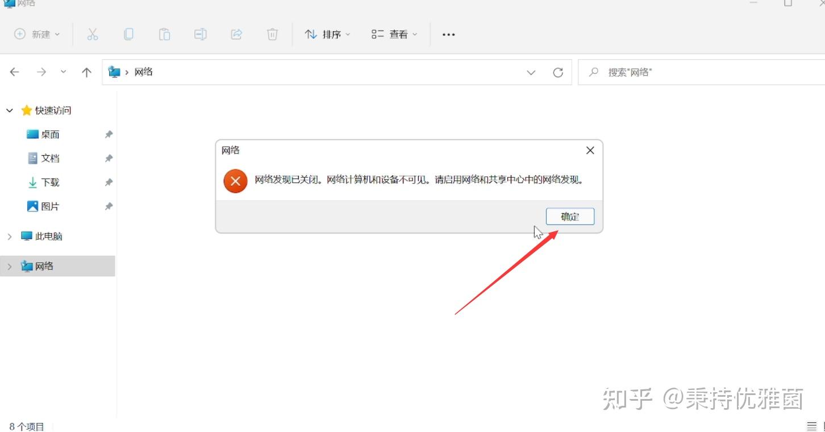
Task: Open the three-dots more options menu
Action: tap(449, 35)
